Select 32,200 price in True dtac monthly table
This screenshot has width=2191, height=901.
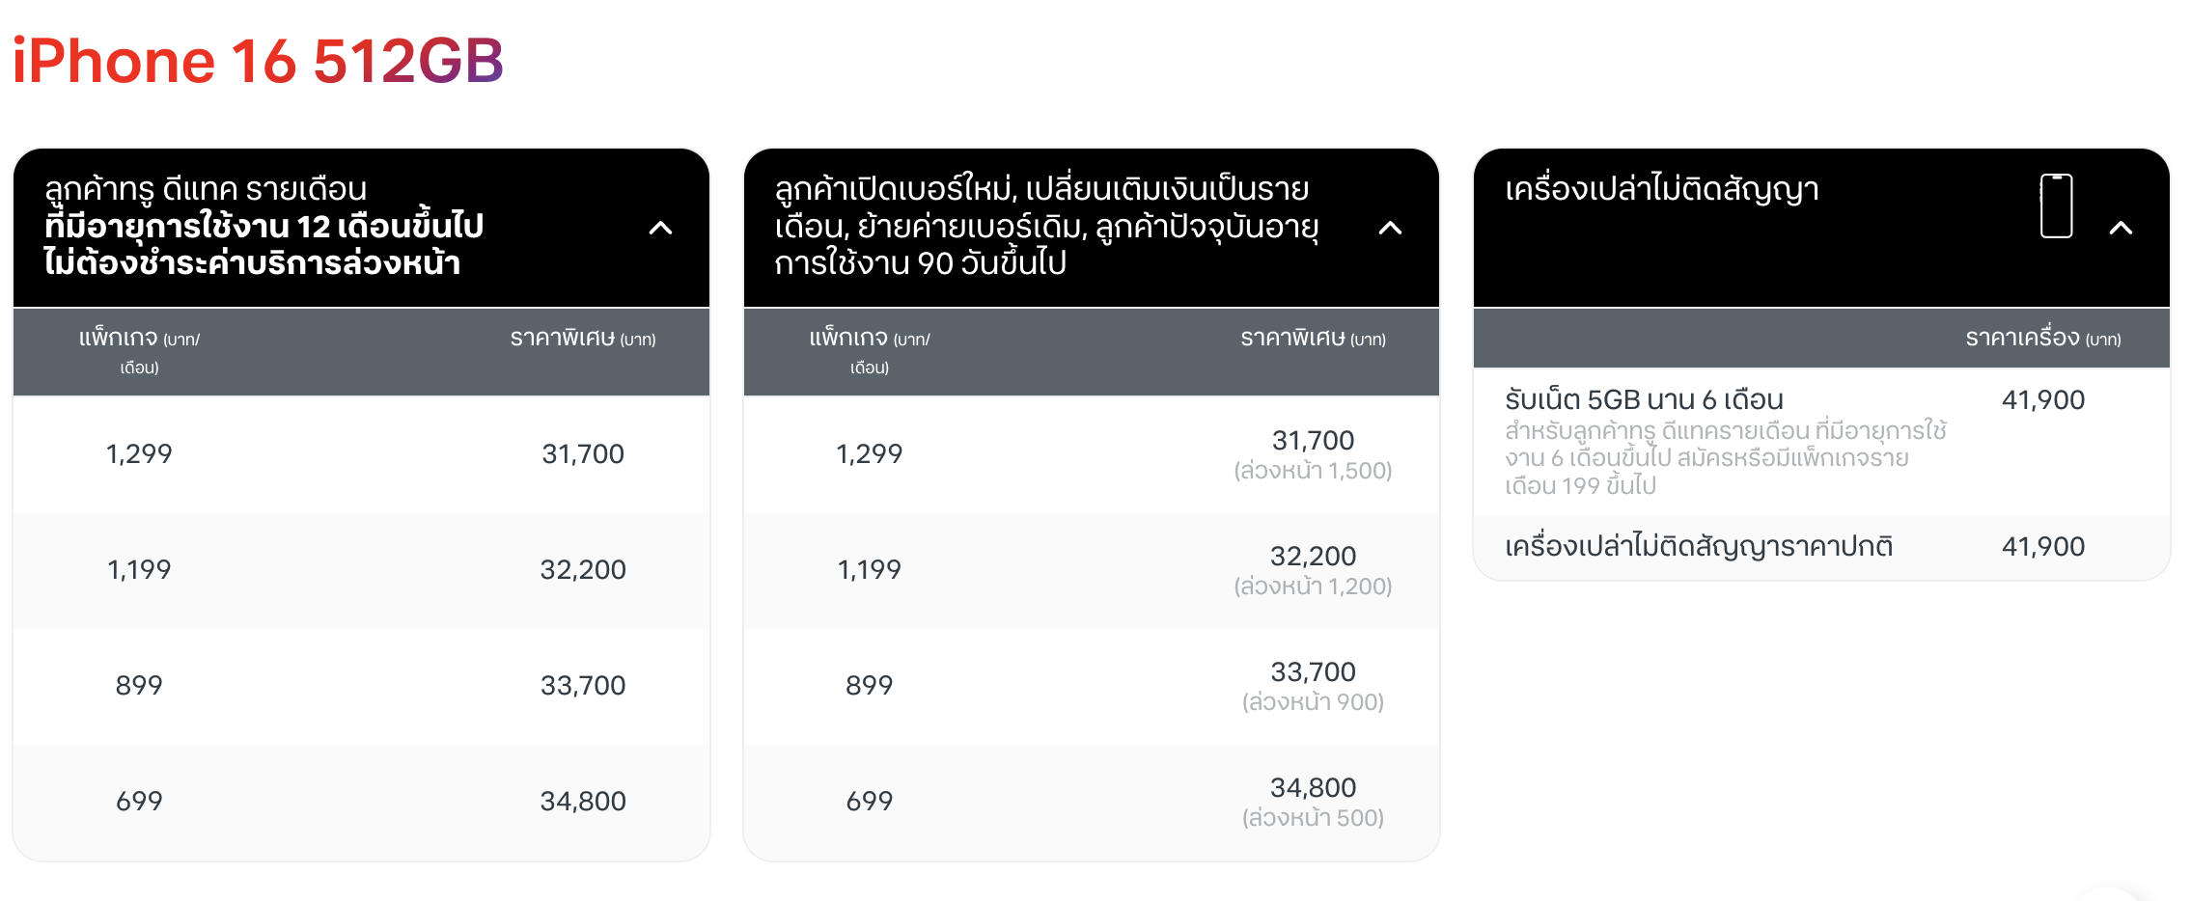tap(583, 569)
